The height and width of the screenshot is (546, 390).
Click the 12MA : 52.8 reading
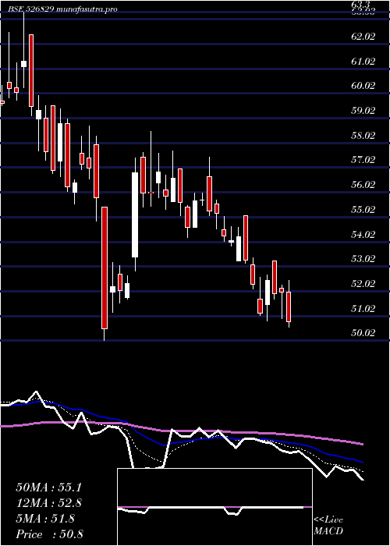pos(48,503)
